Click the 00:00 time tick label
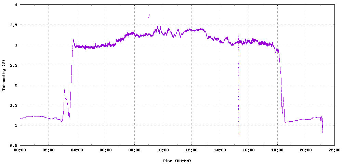This screenshot has width=342, height=164. [x=20, y=150]
